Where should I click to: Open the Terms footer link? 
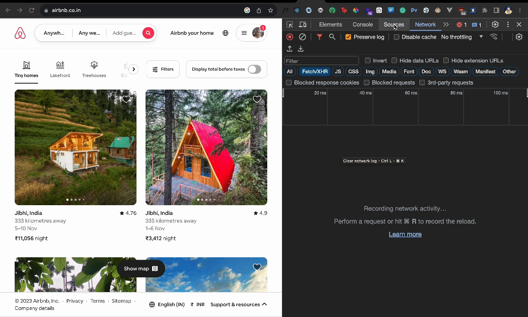pyautogui.click(x=98, y=301)
